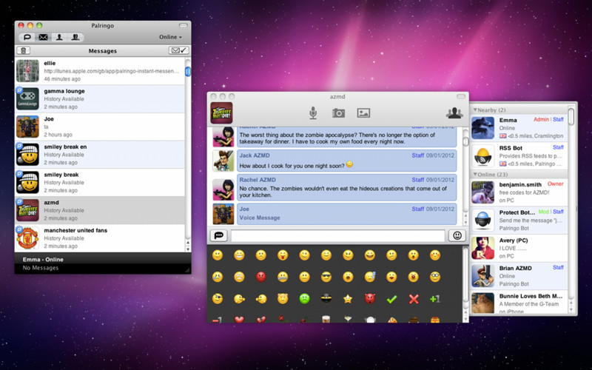Screen dimensions: 592x370
Task: Insert the red devil emoticon
Action: pos(370,299)
